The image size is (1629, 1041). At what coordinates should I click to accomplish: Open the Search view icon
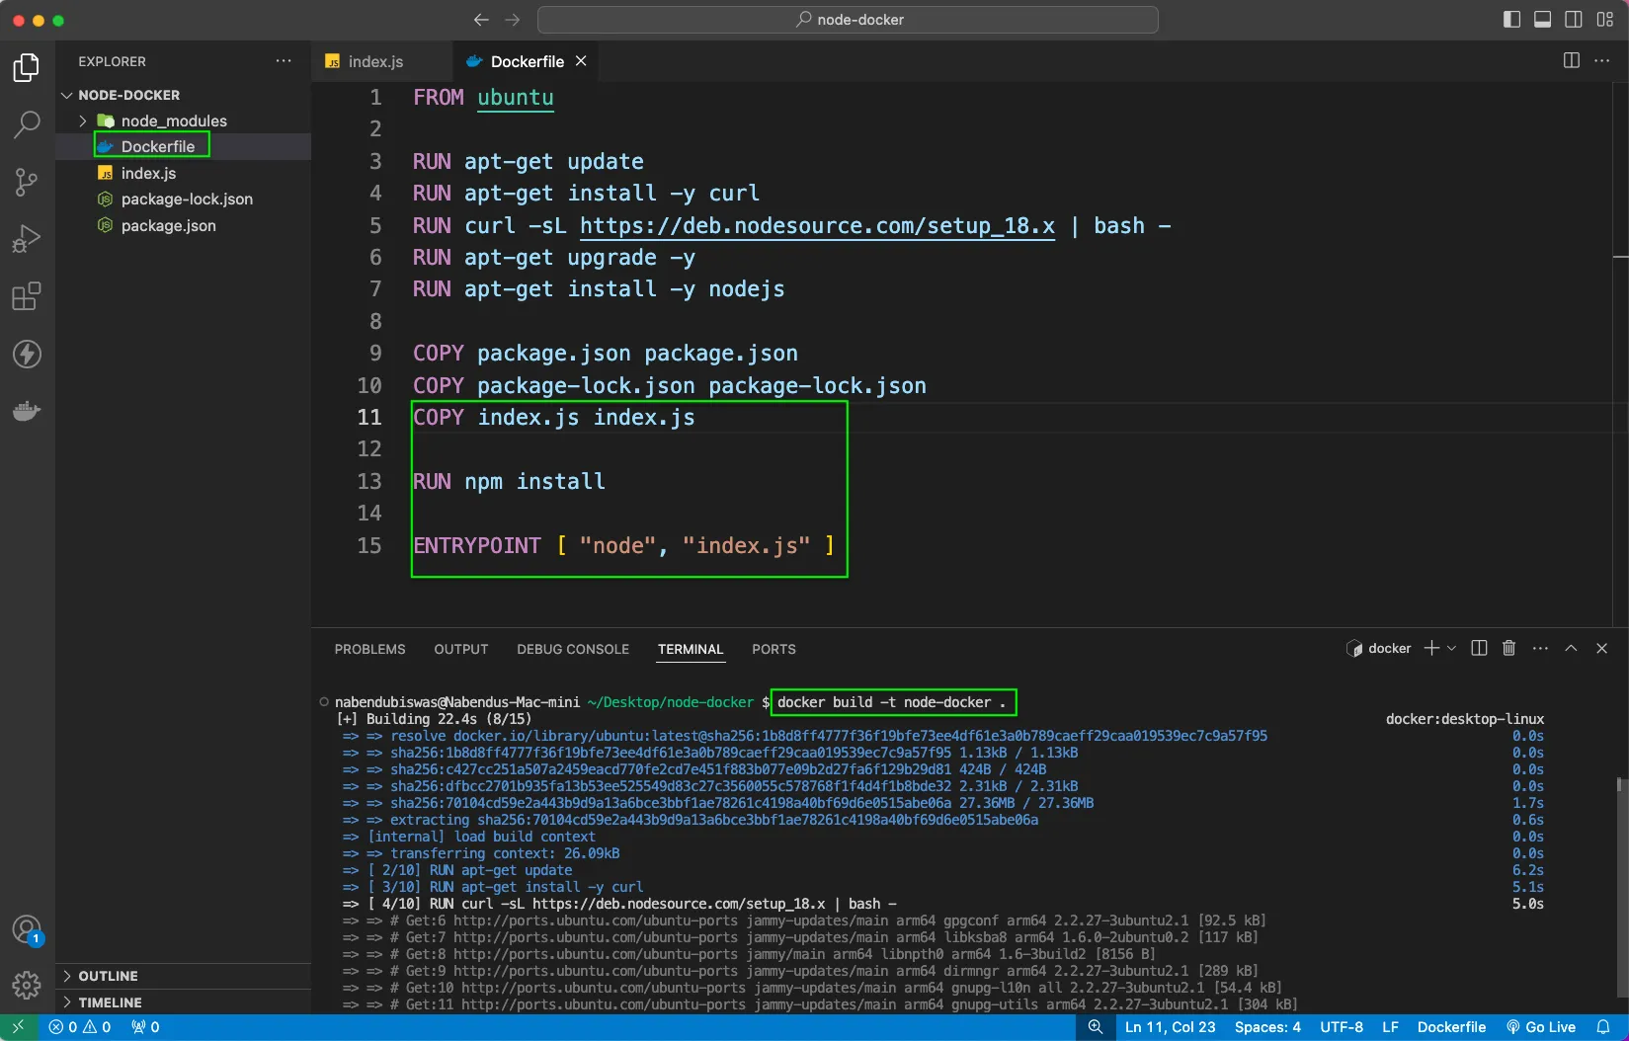(27, 124)
